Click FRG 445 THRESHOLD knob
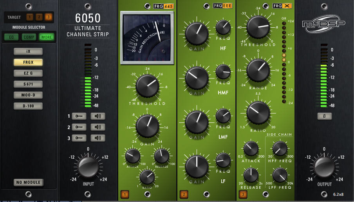 tap(147, 86)
